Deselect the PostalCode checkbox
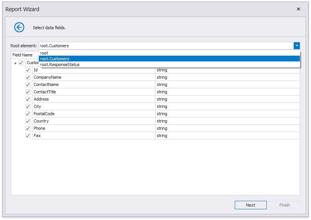311x220 pixels. pyautogui.click(x=28, y=114)
